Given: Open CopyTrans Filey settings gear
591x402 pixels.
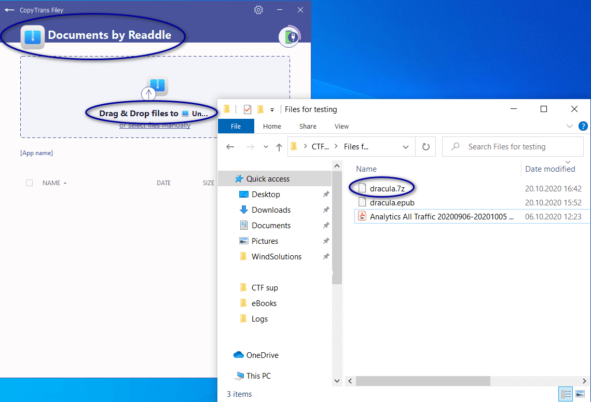Looking at the screenshot, I should point(258,10).
